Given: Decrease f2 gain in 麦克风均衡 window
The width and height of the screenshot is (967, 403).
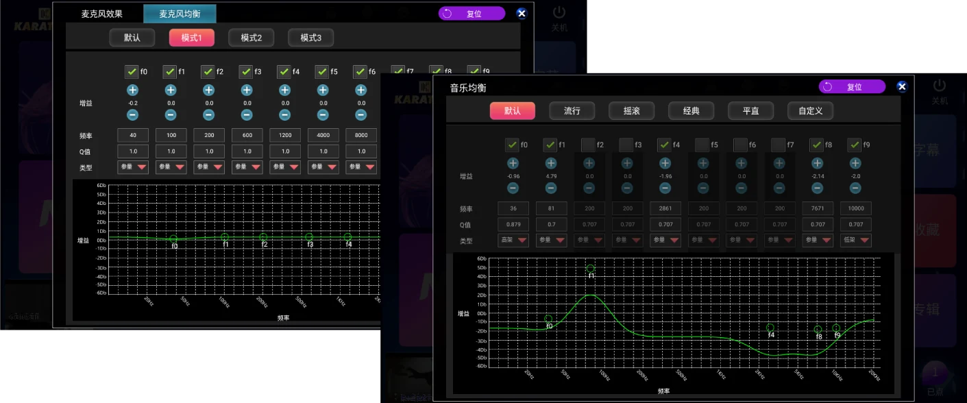Looking at the screenshot, I should point(209,114).
